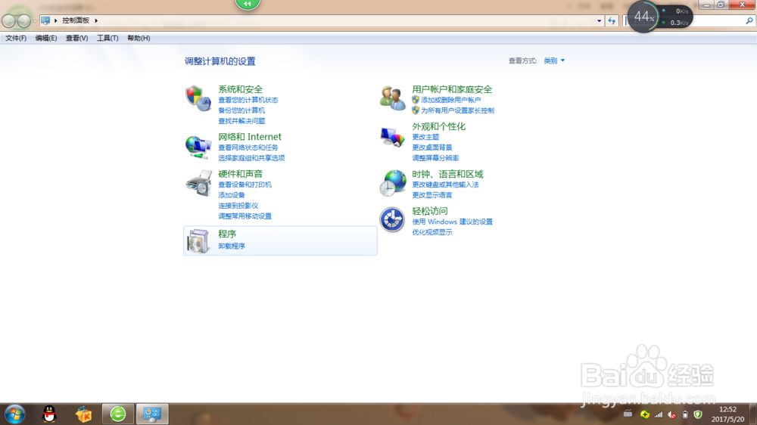Open the 查看(V) menu
This screenshot has width=757, height=425.
pyautogui.click(x=76, y=38)
